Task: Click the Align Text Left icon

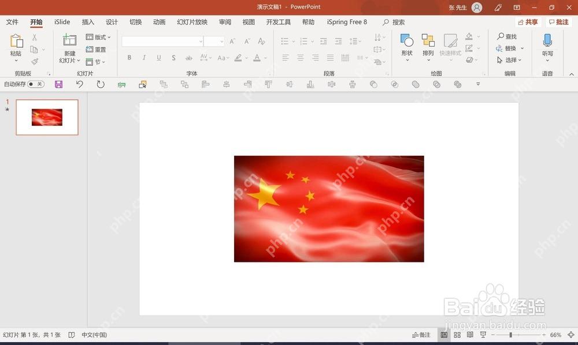Action: (x=286, y=57)
